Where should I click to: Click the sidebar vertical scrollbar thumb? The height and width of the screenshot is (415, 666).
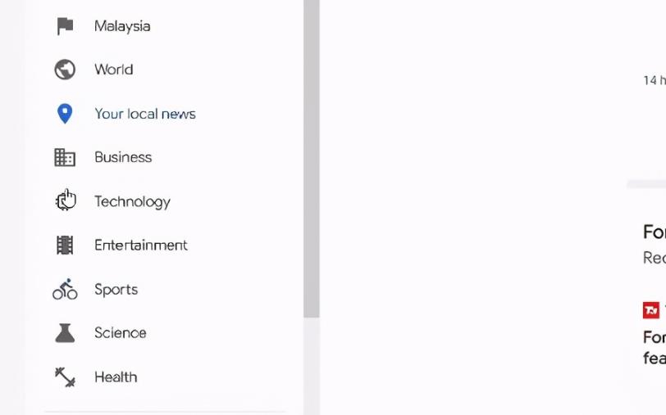click(x=312, y=159)
